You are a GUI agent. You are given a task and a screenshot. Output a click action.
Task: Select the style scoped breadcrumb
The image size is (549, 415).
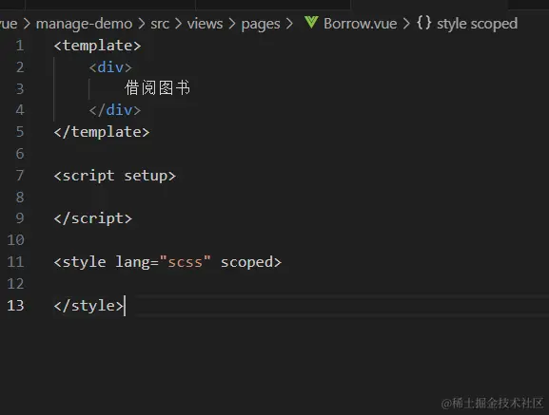pos(477,24)
